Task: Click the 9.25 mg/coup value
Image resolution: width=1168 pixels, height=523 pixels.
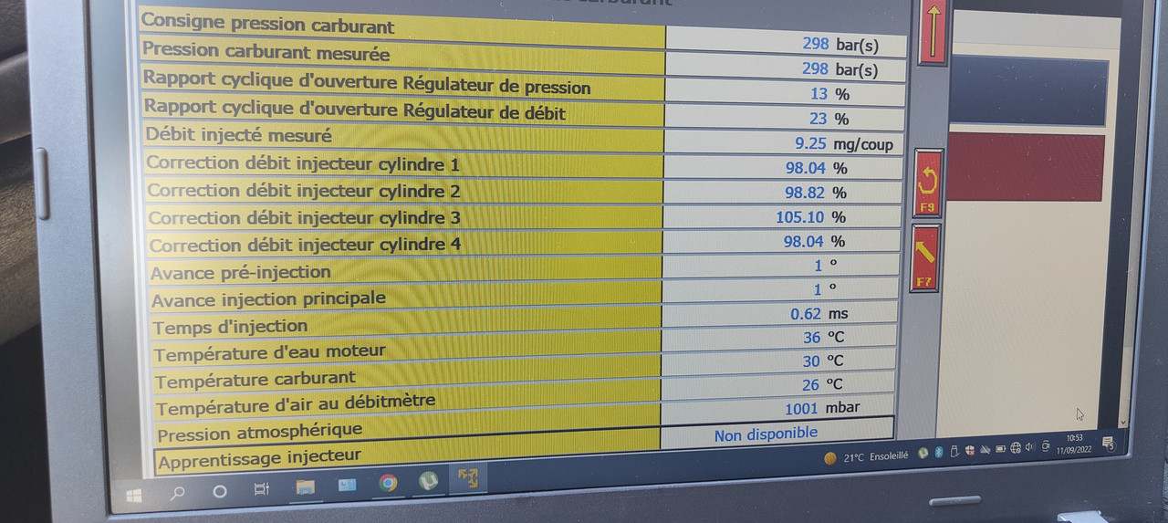Action: coord(844,144)
